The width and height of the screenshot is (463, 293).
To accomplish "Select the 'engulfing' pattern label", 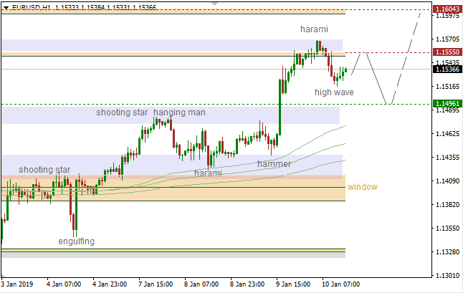I will [x=76, y=241].
